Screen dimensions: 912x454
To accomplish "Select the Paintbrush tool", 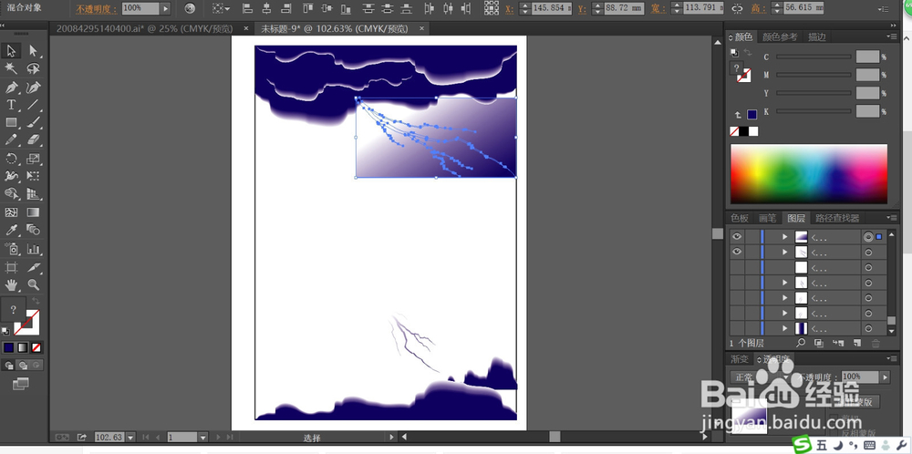I will (33, 122).
